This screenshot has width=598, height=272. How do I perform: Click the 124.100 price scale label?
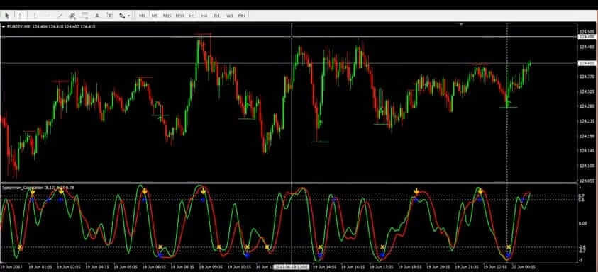(586, 166)
